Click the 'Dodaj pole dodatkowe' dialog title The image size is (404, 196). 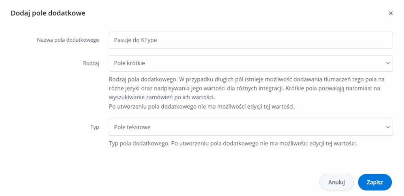pos(48,13)
